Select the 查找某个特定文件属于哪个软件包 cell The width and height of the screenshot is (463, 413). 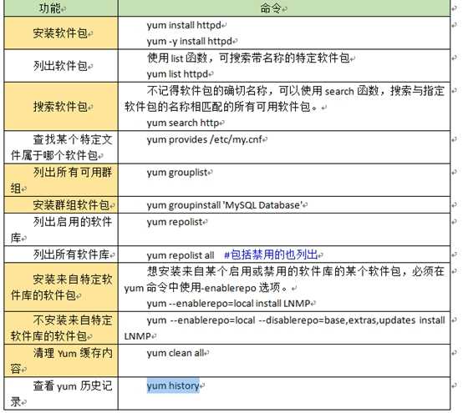pos(61,147)
